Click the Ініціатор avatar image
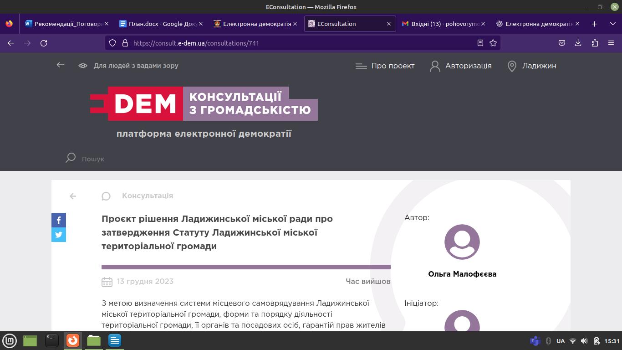The image size is (622, 350). pyautogui.click(x=462, y=321)
